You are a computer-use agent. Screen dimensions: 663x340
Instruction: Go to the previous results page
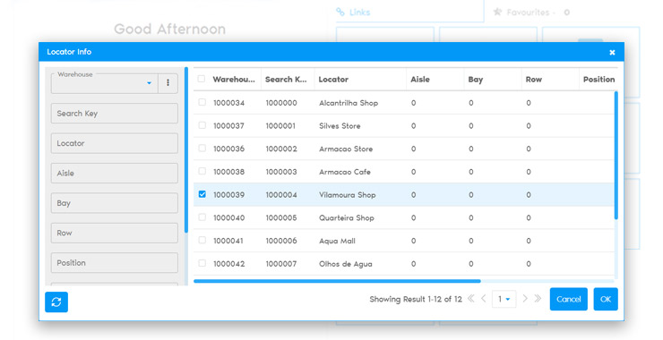tap(483, 299)
